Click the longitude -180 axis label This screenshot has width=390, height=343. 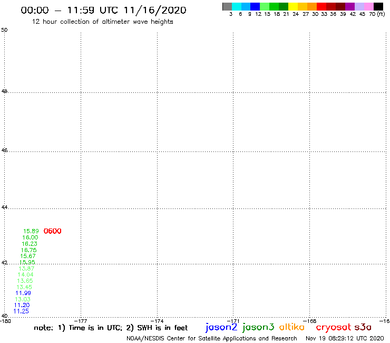tap(5, 321)
